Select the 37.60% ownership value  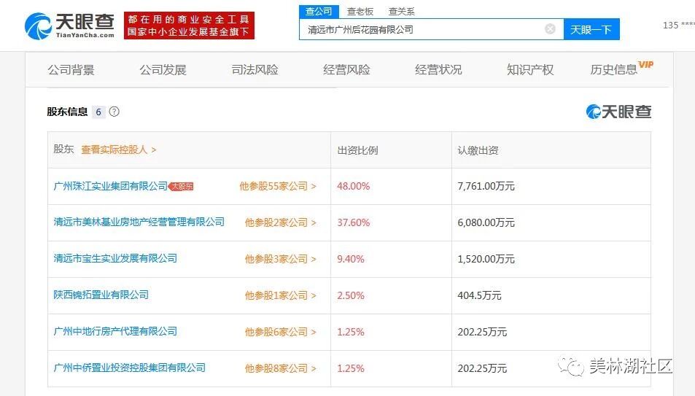click(353, 222)
